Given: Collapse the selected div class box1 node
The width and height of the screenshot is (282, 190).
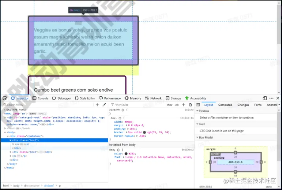Looking at the screenshot, I should [x=11, y=140].
